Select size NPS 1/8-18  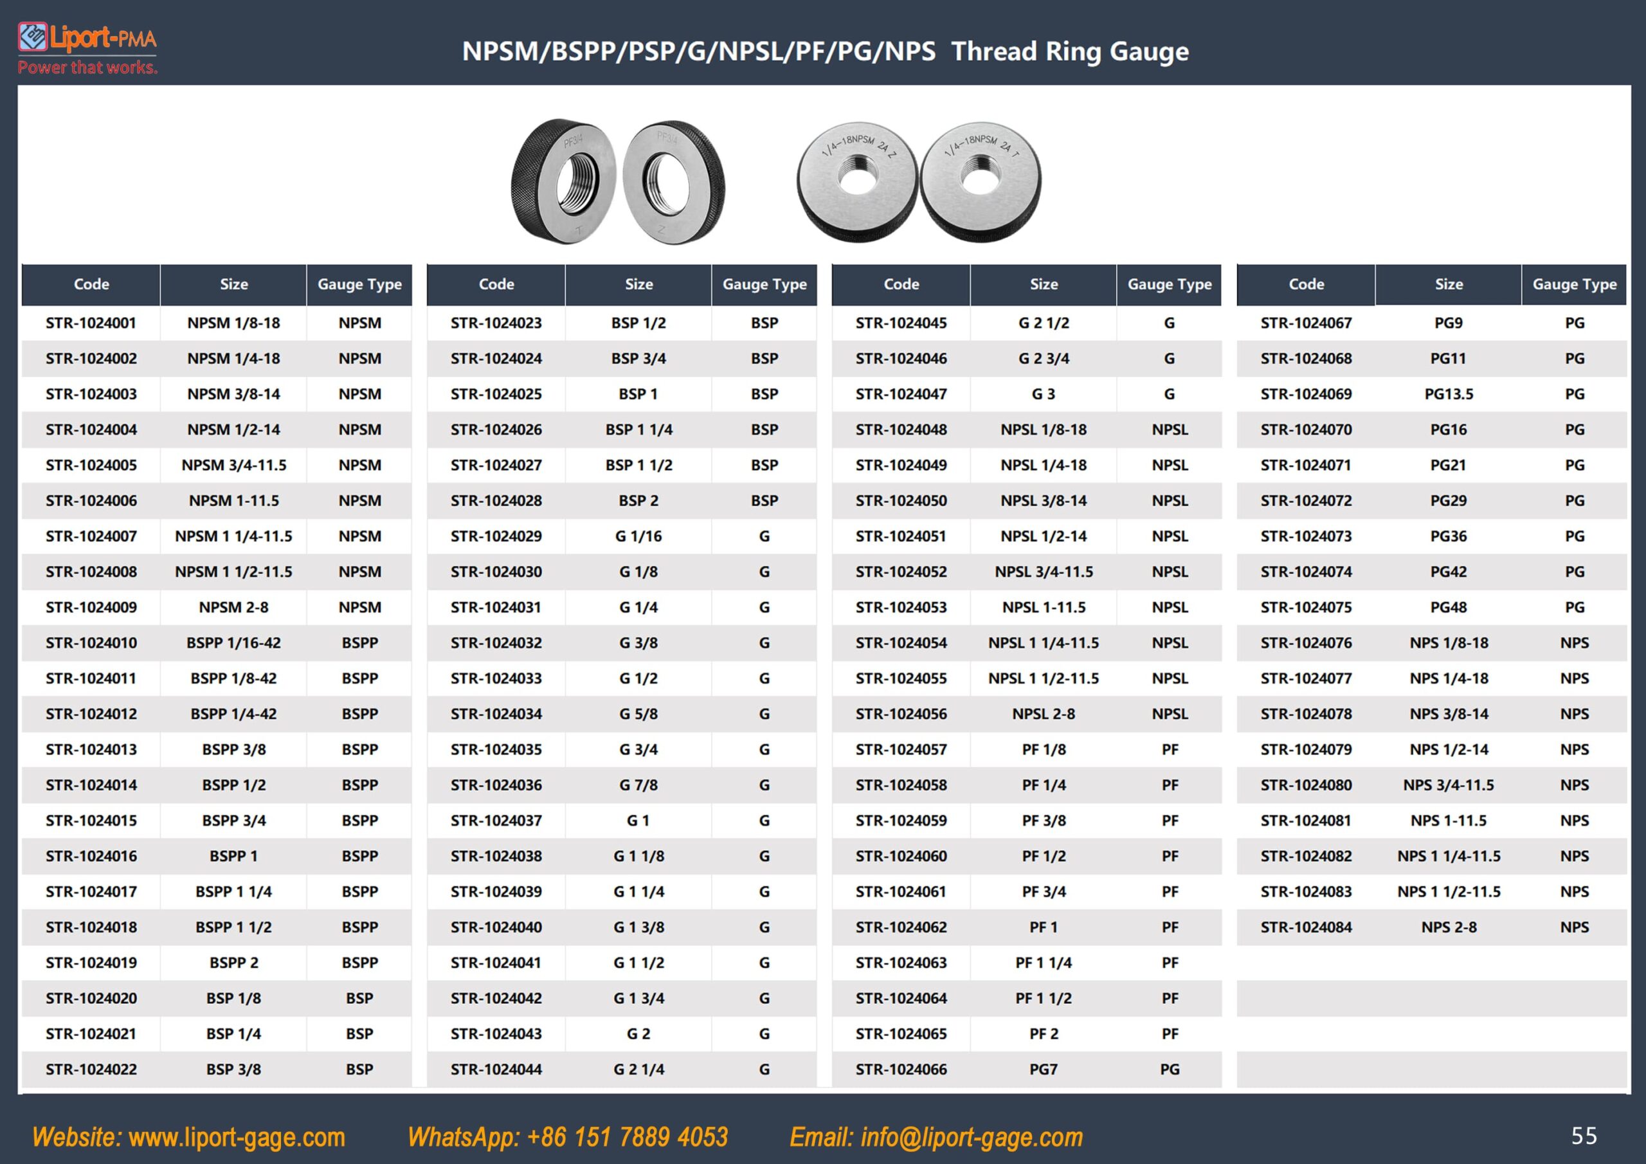[1449, 642]
